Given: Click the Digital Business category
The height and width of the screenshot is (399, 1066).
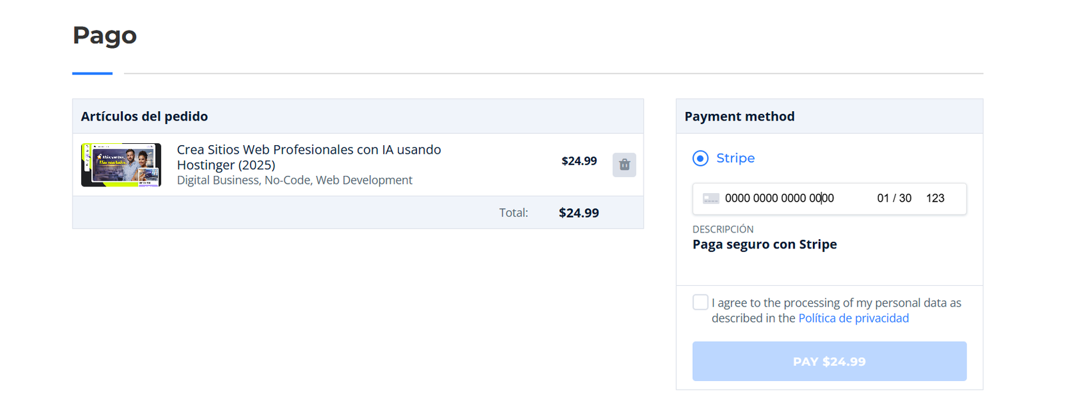Looking at the screenshot, I should click(217, 181).
